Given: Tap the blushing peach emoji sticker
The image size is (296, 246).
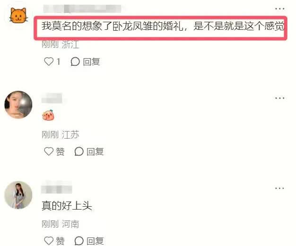Looking at the screenshot, I should pos(48,115).
